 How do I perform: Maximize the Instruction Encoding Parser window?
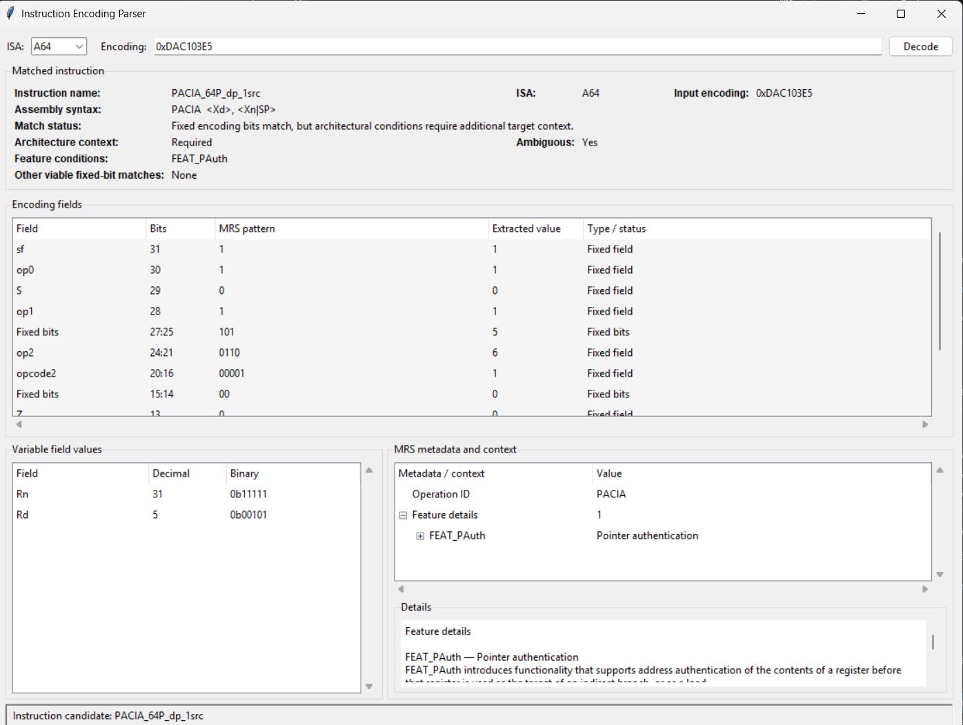(x=900, y=14)
